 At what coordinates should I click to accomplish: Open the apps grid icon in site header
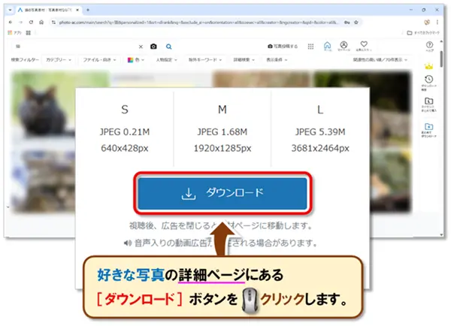(310, 47)
